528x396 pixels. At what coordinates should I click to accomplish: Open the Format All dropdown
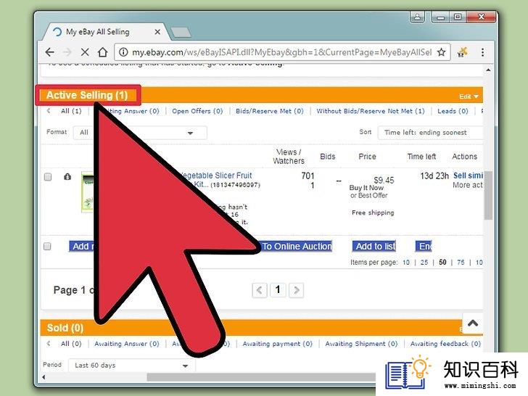(140, 133)
